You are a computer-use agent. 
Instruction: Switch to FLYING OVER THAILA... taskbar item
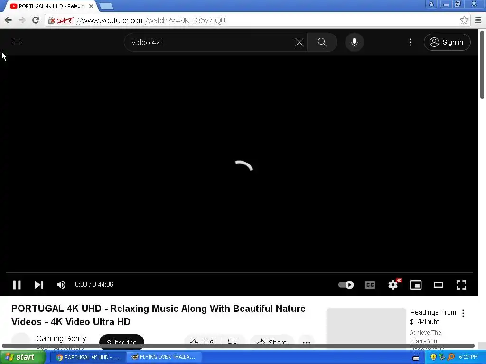[164, 357]
